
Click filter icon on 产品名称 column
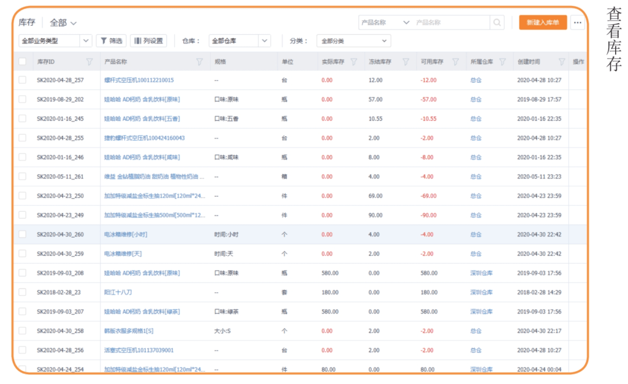pyautogui.click(x=199, y=62)
